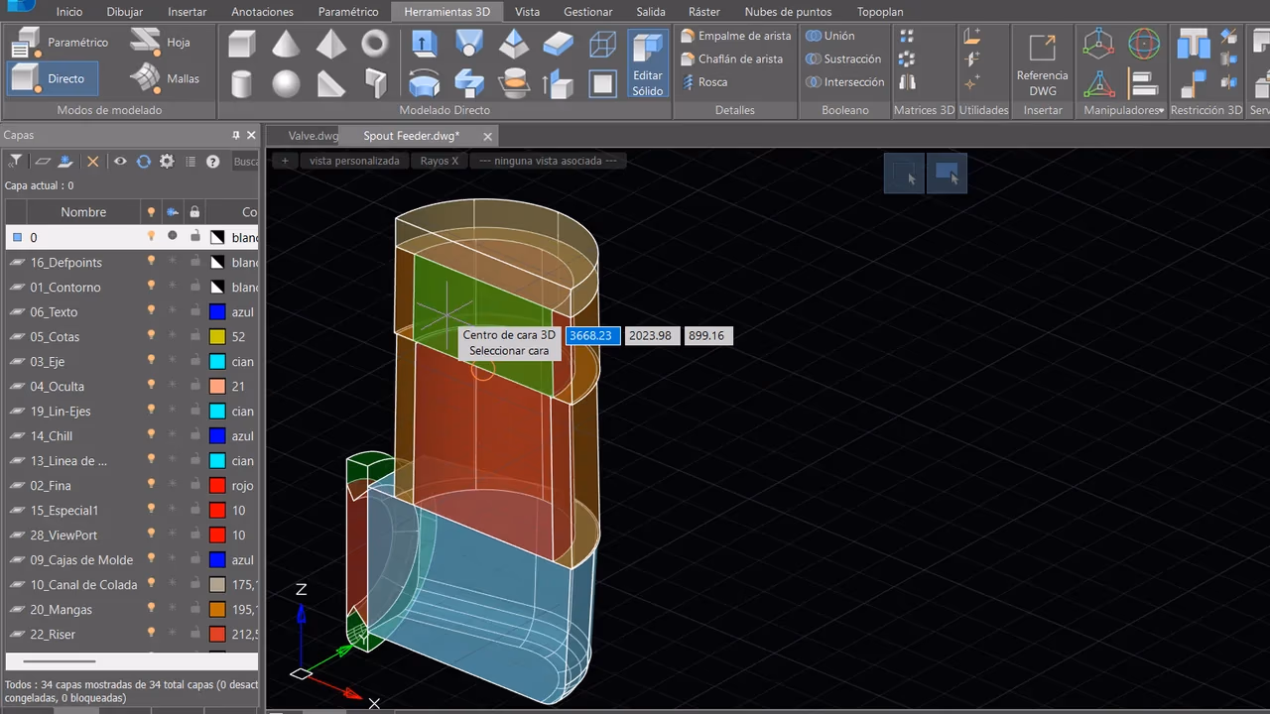Toggle lock for 05_Cotas layer
The height and width of the screenshot is (714, 1270).
tap(195, 336)
